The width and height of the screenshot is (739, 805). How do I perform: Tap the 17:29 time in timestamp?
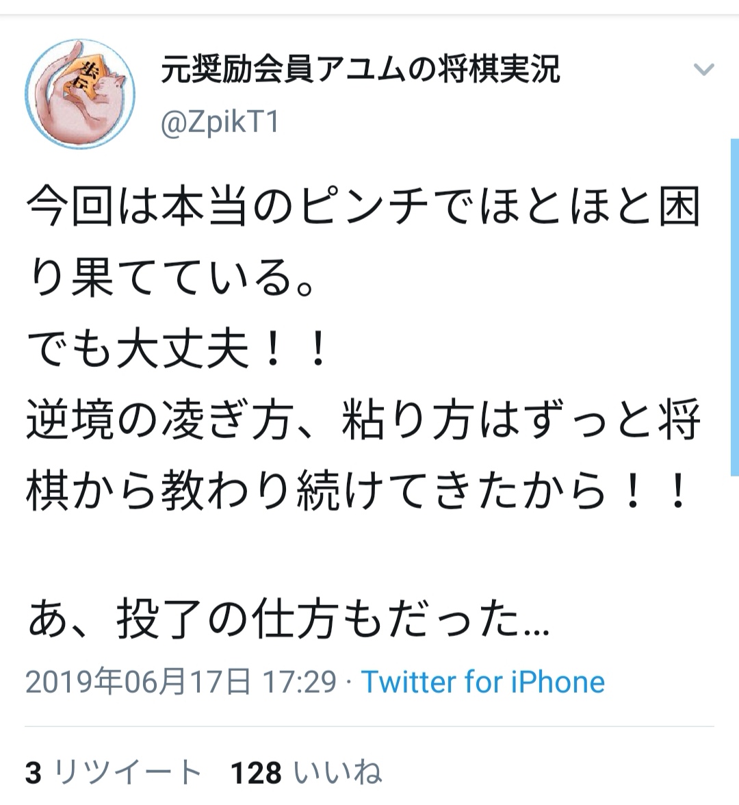(x=299, y=682)
